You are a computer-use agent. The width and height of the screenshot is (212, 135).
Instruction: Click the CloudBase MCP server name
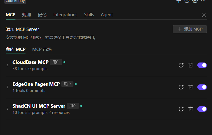pyautogui.click(x=30, y=62)
